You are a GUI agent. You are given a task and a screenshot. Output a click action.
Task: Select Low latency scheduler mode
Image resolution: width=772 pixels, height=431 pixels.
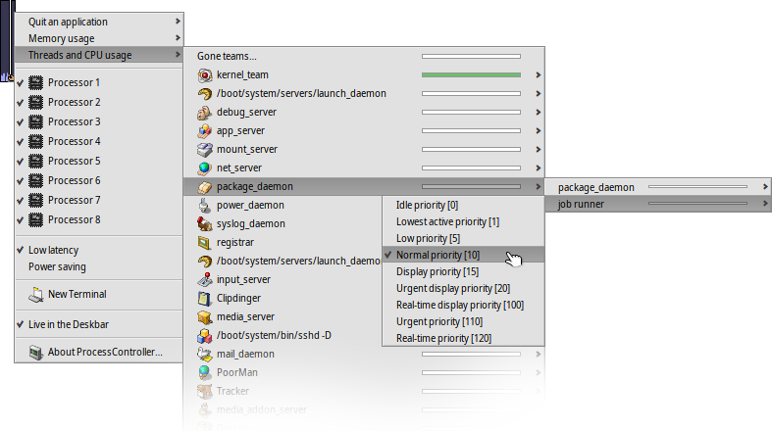[98, 250]
